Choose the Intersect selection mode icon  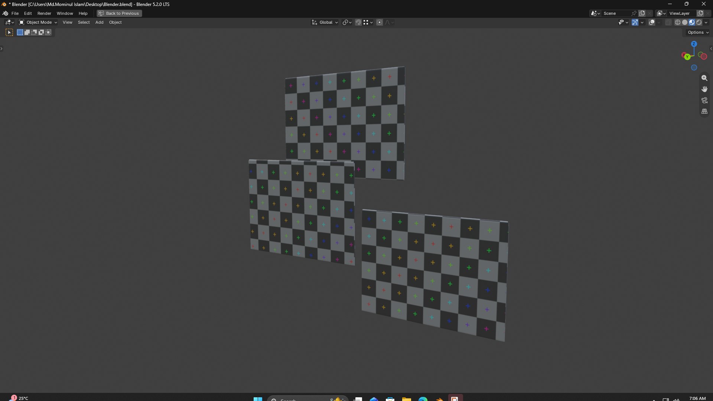point(48,33)
